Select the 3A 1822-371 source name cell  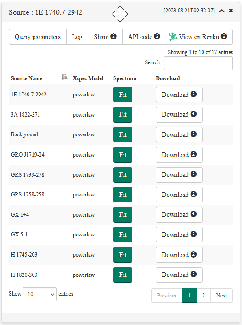(25, 115)
